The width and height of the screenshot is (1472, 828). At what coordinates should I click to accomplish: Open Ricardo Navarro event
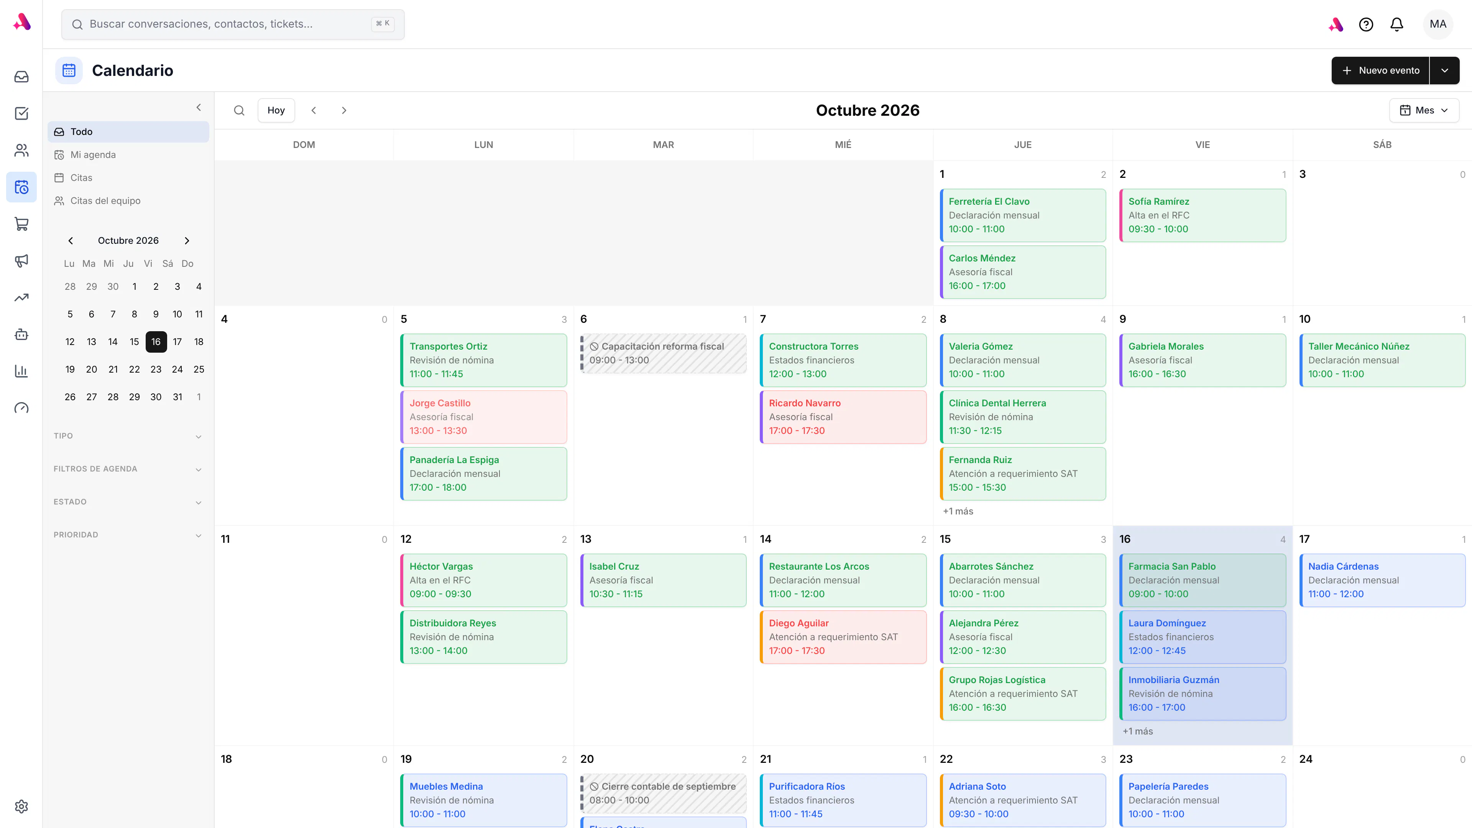[x=843, y=417]
